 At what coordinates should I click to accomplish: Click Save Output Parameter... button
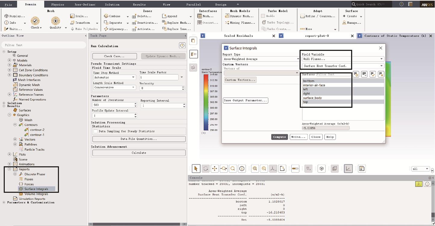pyautogui.click(x=245, y=100)
